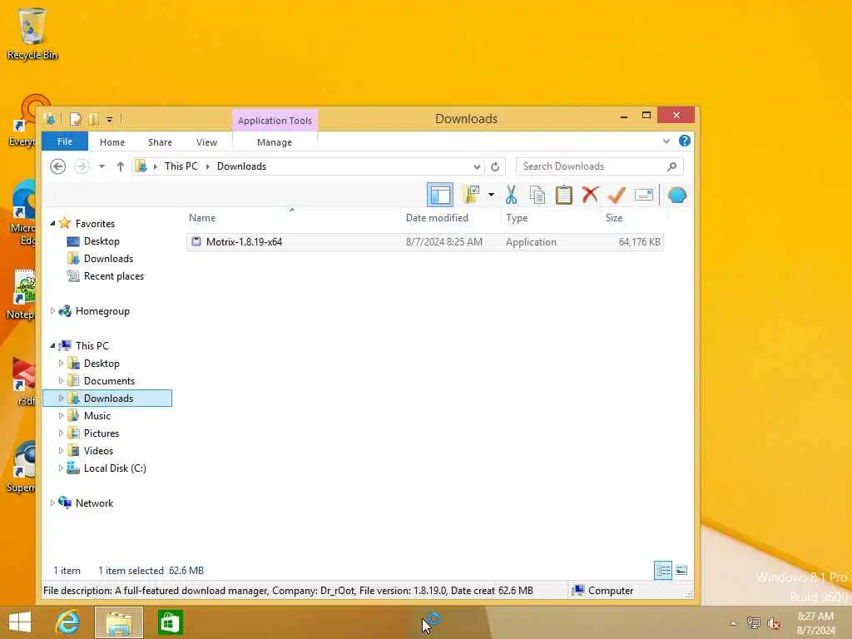Click Downloads in the address bar path
This screenshot has width=852, height=639.
[x=241, y=166]
